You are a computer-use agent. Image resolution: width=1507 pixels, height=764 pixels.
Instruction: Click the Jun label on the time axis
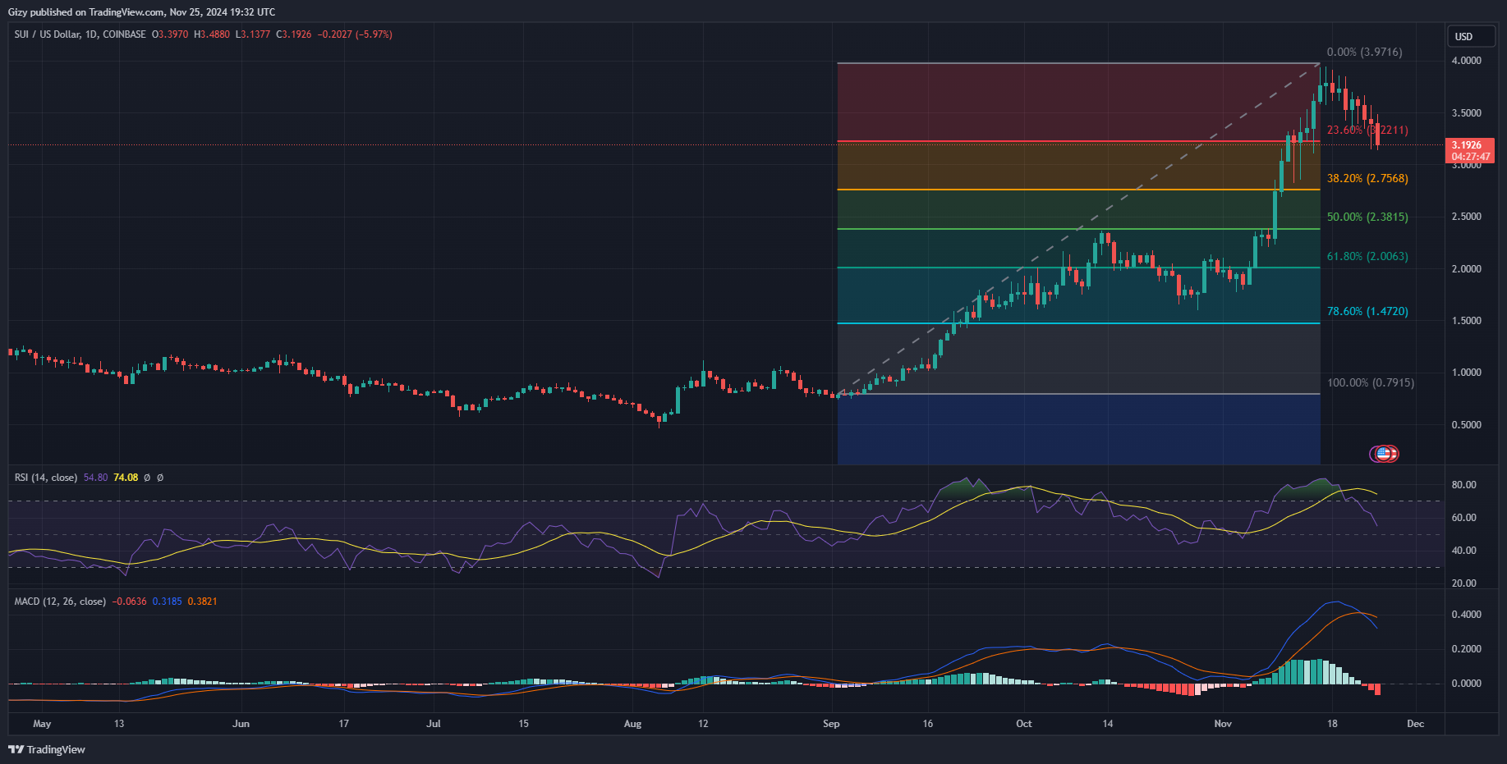click(x=241, y=724)
